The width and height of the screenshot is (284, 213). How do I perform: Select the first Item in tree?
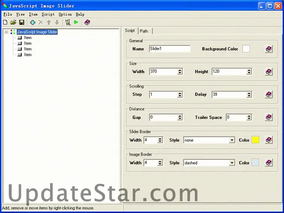pyautogui.click(x=28, y=38)
